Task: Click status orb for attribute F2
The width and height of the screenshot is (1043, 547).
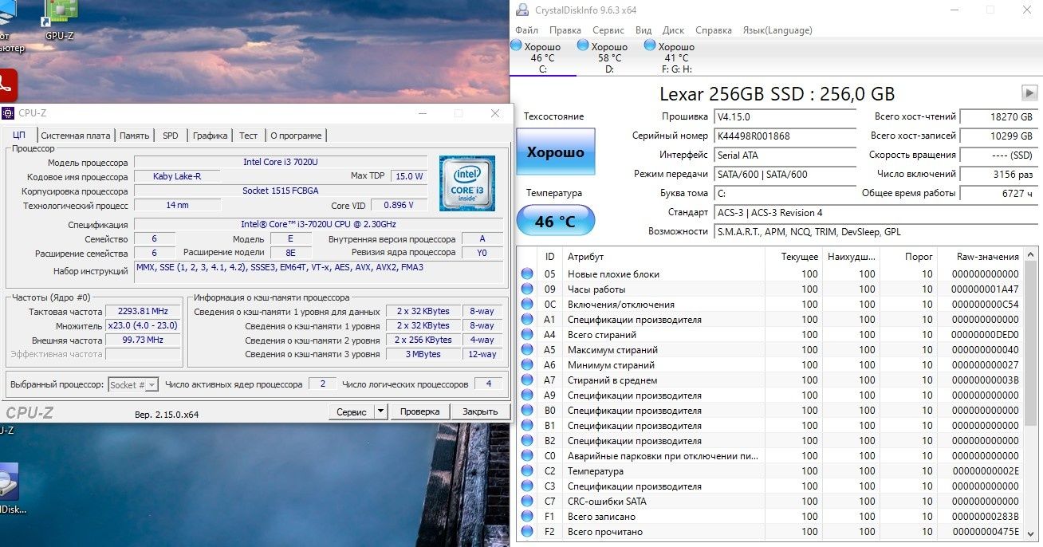Action: 527,532
